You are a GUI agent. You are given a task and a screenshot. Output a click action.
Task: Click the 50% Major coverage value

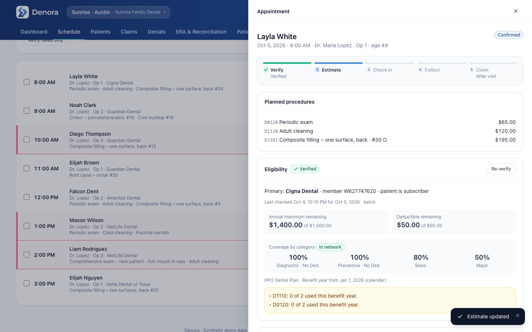point(482,257)
